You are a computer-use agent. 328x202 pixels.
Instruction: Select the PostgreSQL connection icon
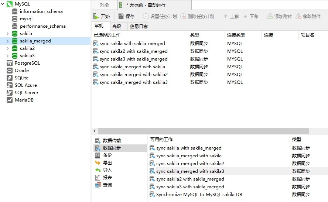(9, 63)
